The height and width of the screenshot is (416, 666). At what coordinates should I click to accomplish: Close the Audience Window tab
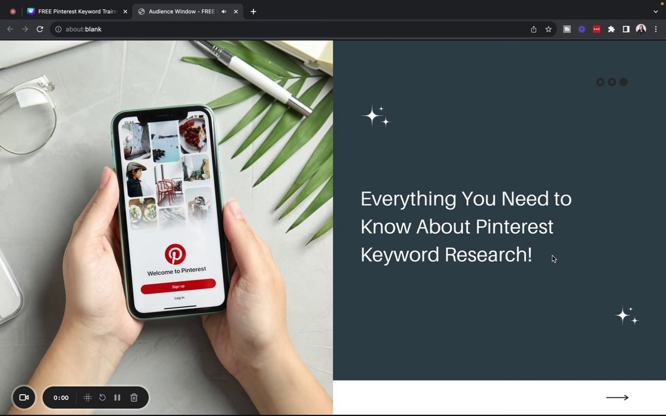[x=236, y=11]
